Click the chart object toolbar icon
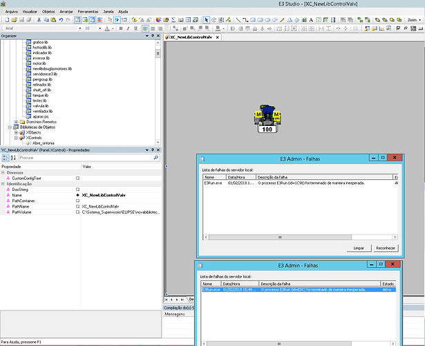This screenshot has height=346, width=425. (x=381, y=28)
